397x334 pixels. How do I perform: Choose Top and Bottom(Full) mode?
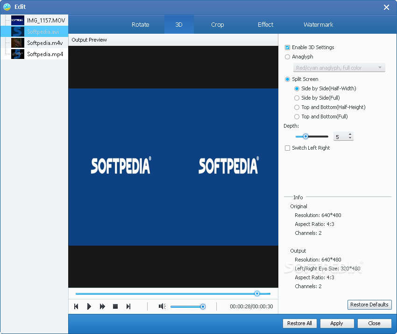[297, 116]
